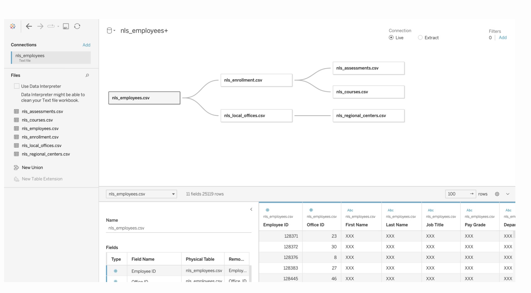Viewport: 531px width, 293px height.
Task: Click Abc type icon above First Name
Action: coord(350,210)
